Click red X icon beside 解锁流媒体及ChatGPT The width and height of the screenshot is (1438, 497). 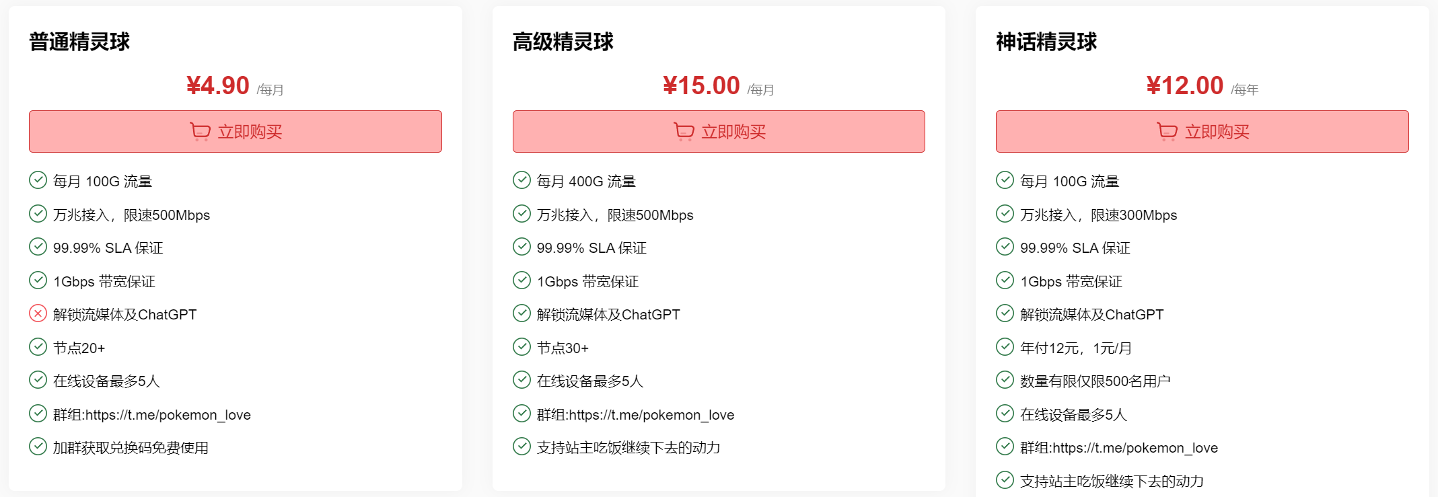tap(38, 313)
